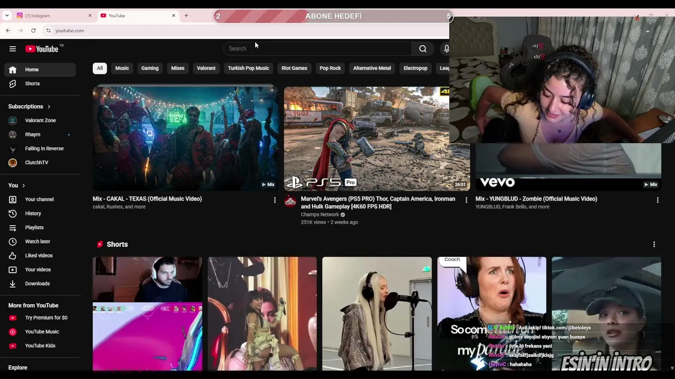The width and height of the screenshot is (675, 379).
Task: Click the browser address bar URL
Action: click(70, 31)
